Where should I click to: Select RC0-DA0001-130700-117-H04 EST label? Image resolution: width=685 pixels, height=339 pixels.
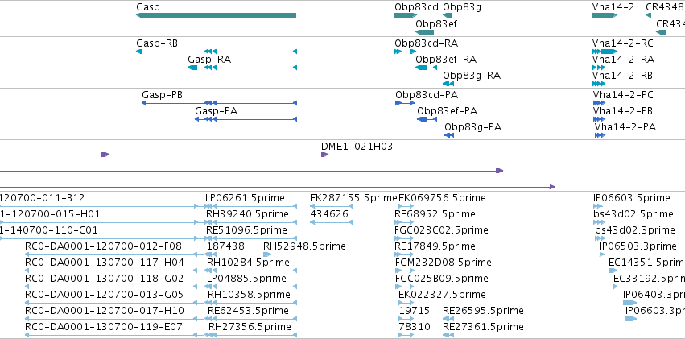point(105,263)
